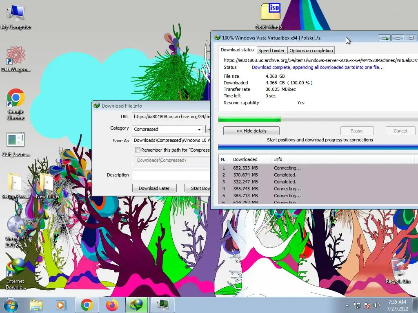
Task: Open Google Chrome desktop shortcut
Action: pos(16,104)
